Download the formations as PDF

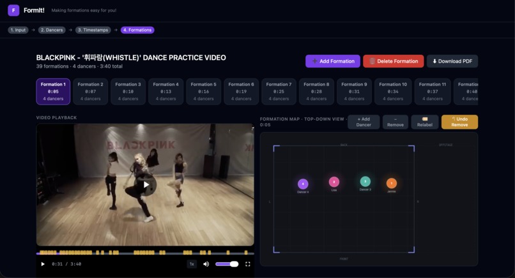(x=452, y=61)
